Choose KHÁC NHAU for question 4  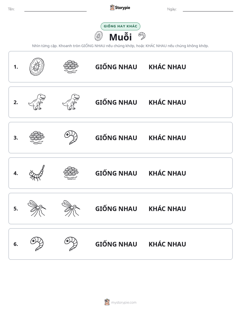[x=167, y=173]
